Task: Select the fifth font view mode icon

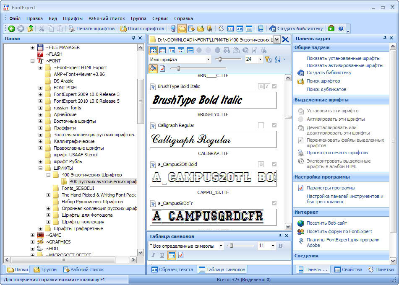Action: click(190, 50)
